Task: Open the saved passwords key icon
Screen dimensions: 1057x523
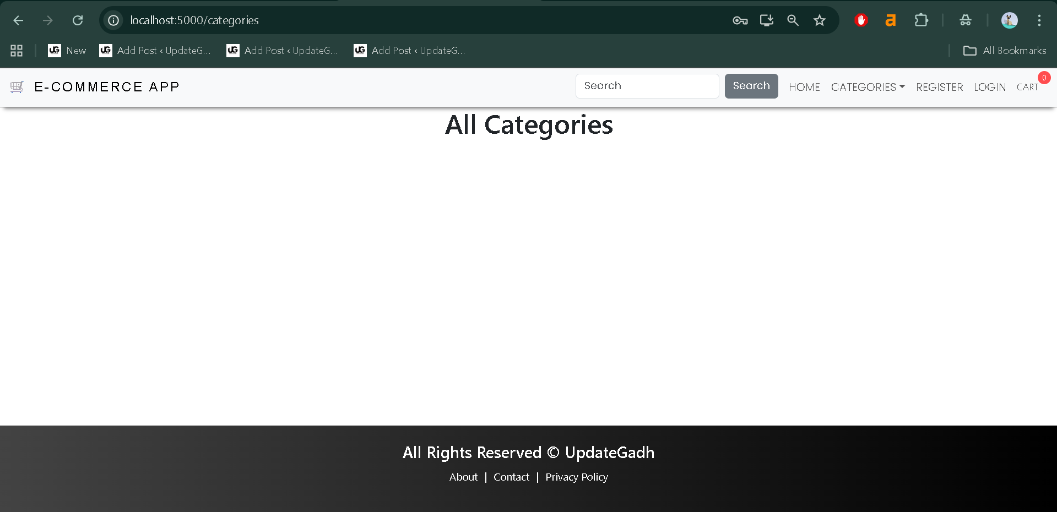Action: pyautogui.click(x=740, y=20)
